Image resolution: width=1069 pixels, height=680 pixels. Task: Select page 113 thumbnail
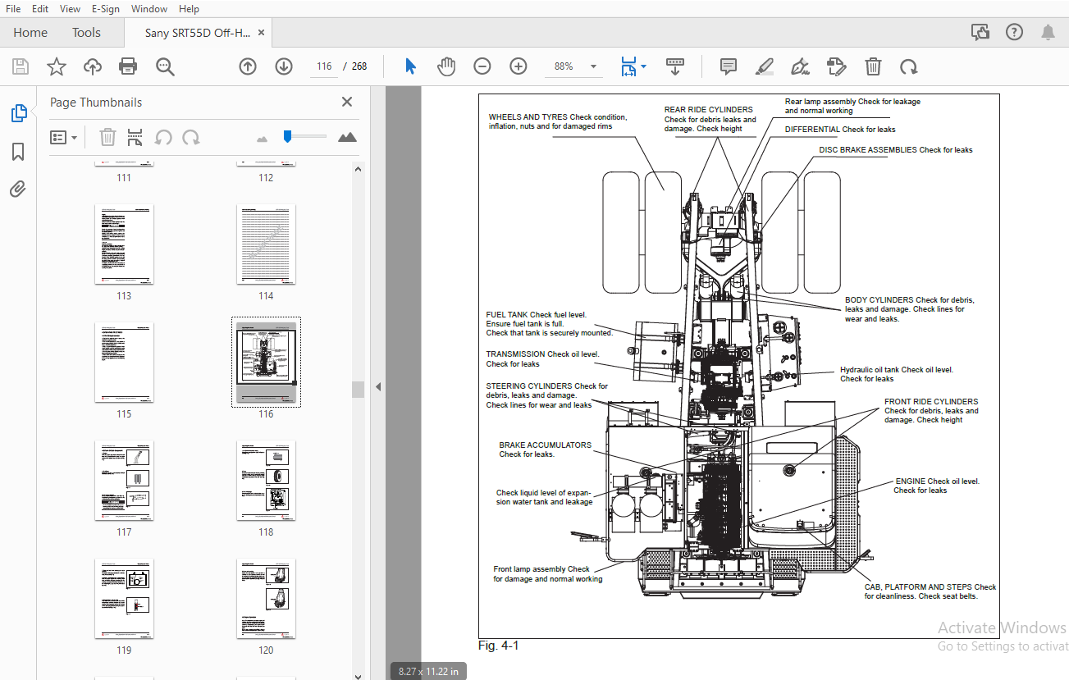pyautogui.click(x=124, y=244)
